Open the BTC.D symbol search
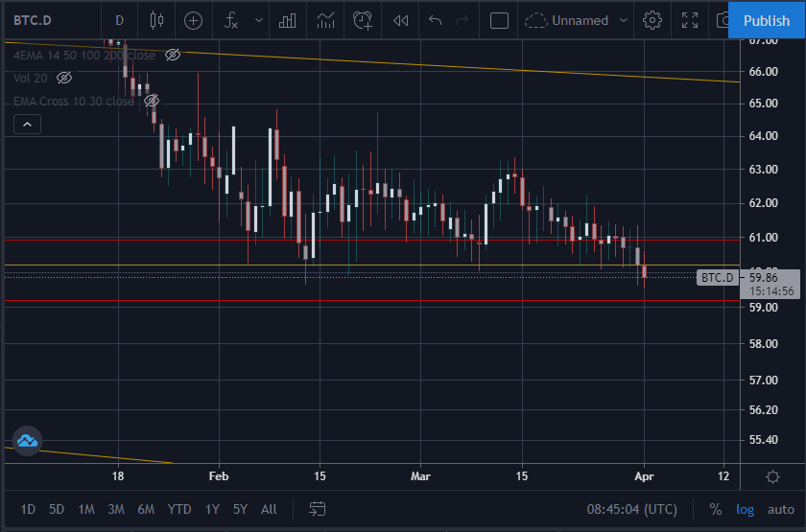 tap(33, 20)
